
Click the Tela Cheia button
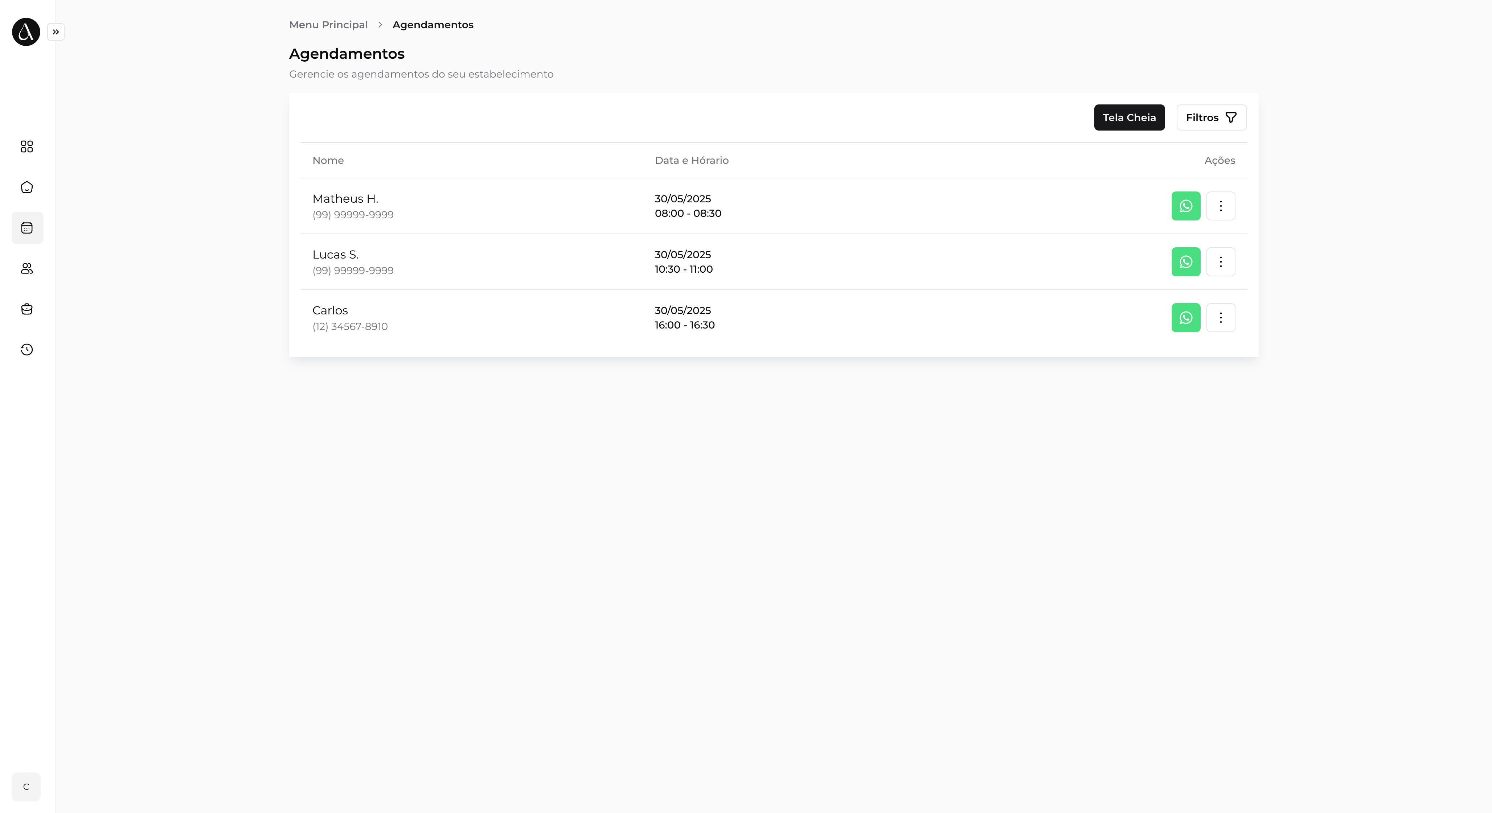pyautogui.click(x=1129, y=117)
